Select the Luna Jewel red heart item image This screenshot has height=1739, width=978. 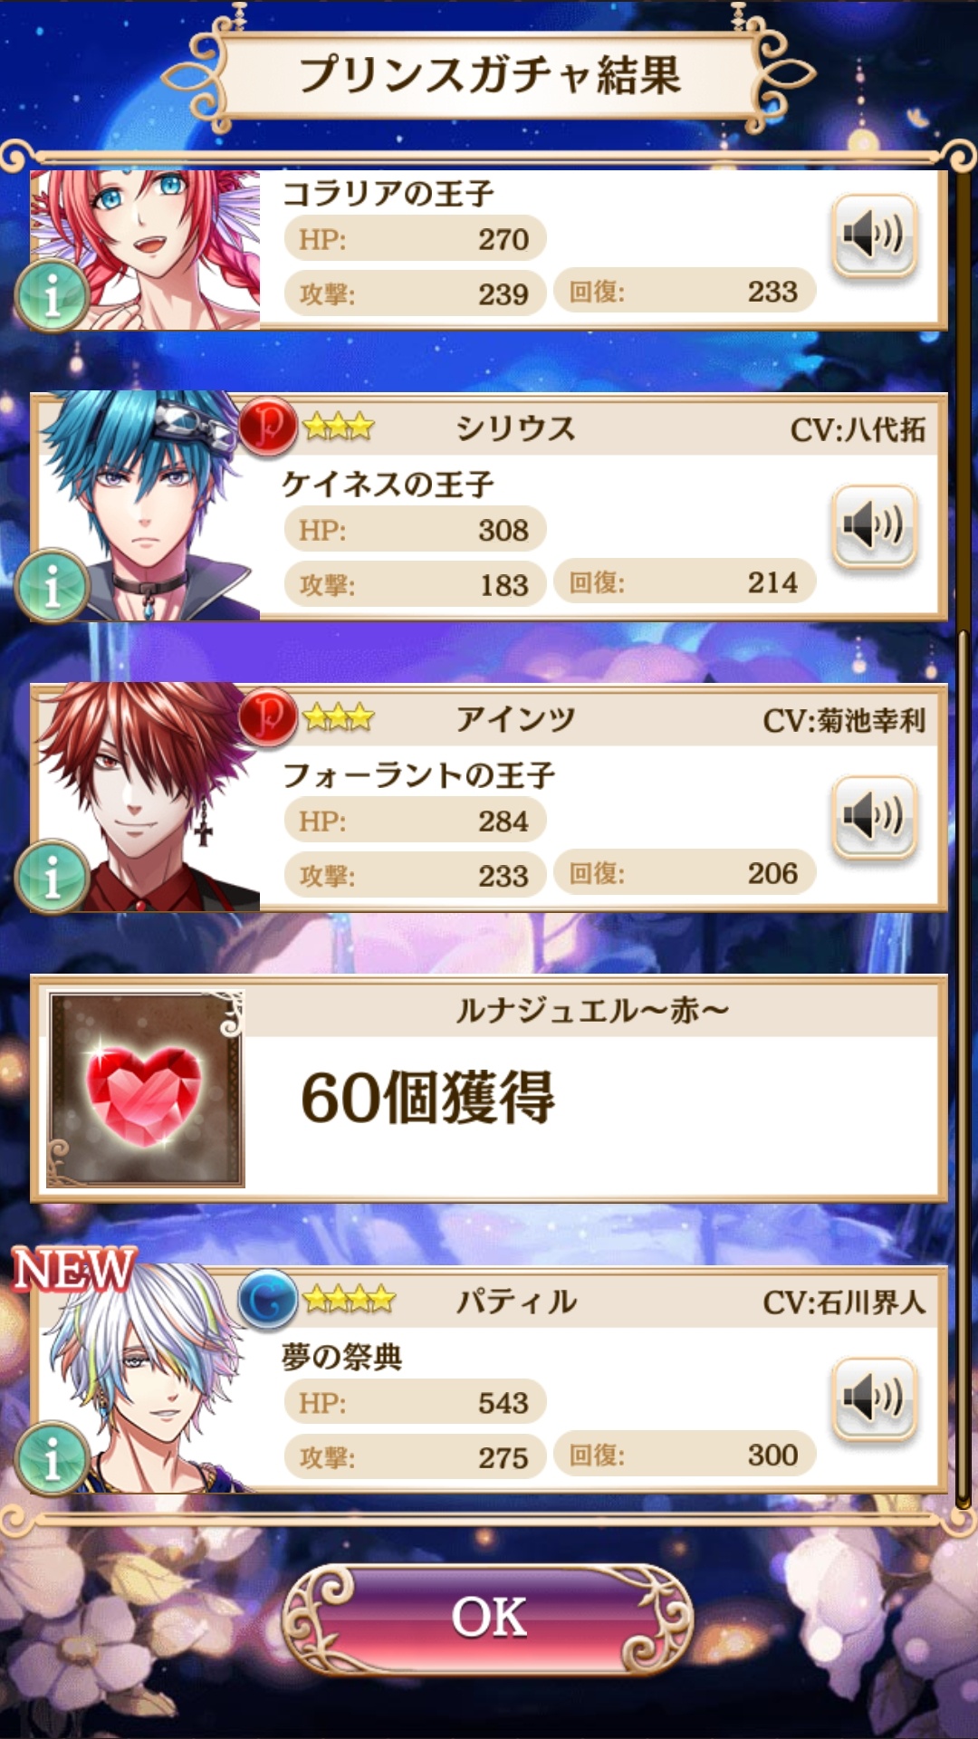(x=146, y=1089)
